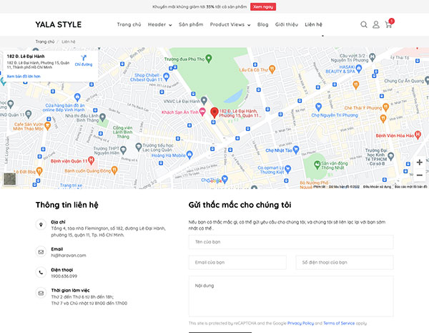Open Xem bản đồ lớn hơn link
This screenshot has width=429, height=333.
click(x=24, y=76)
